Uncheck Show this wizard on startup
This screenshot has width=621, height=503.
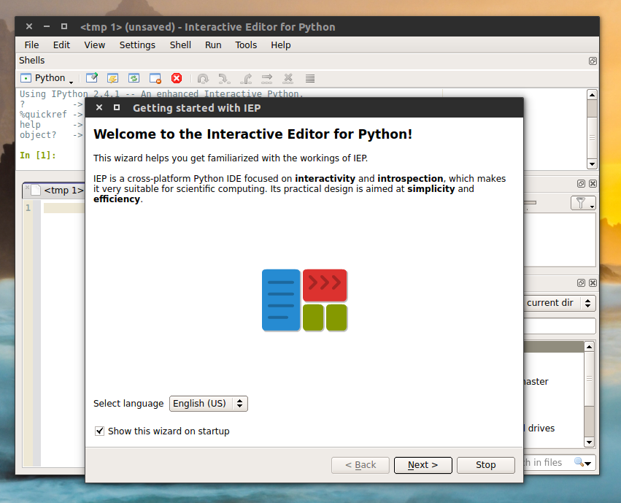[x=99, y=431]
